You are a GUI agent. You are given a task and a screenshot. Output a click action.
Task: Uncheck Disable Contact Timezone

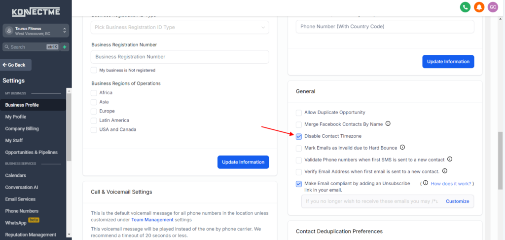299,136
